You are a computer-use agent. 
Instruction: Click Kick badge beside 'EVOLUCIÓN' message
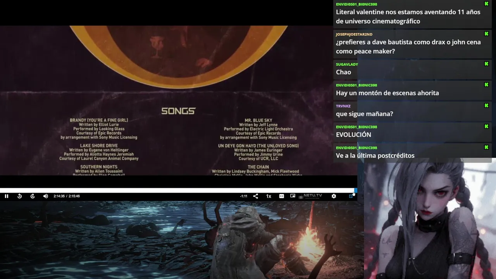(x=486, y=127)
